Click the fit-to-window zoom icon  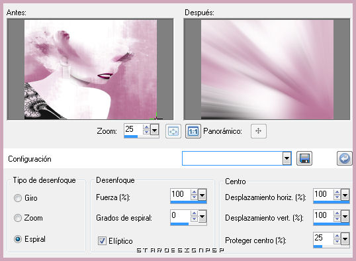point(173,131)
